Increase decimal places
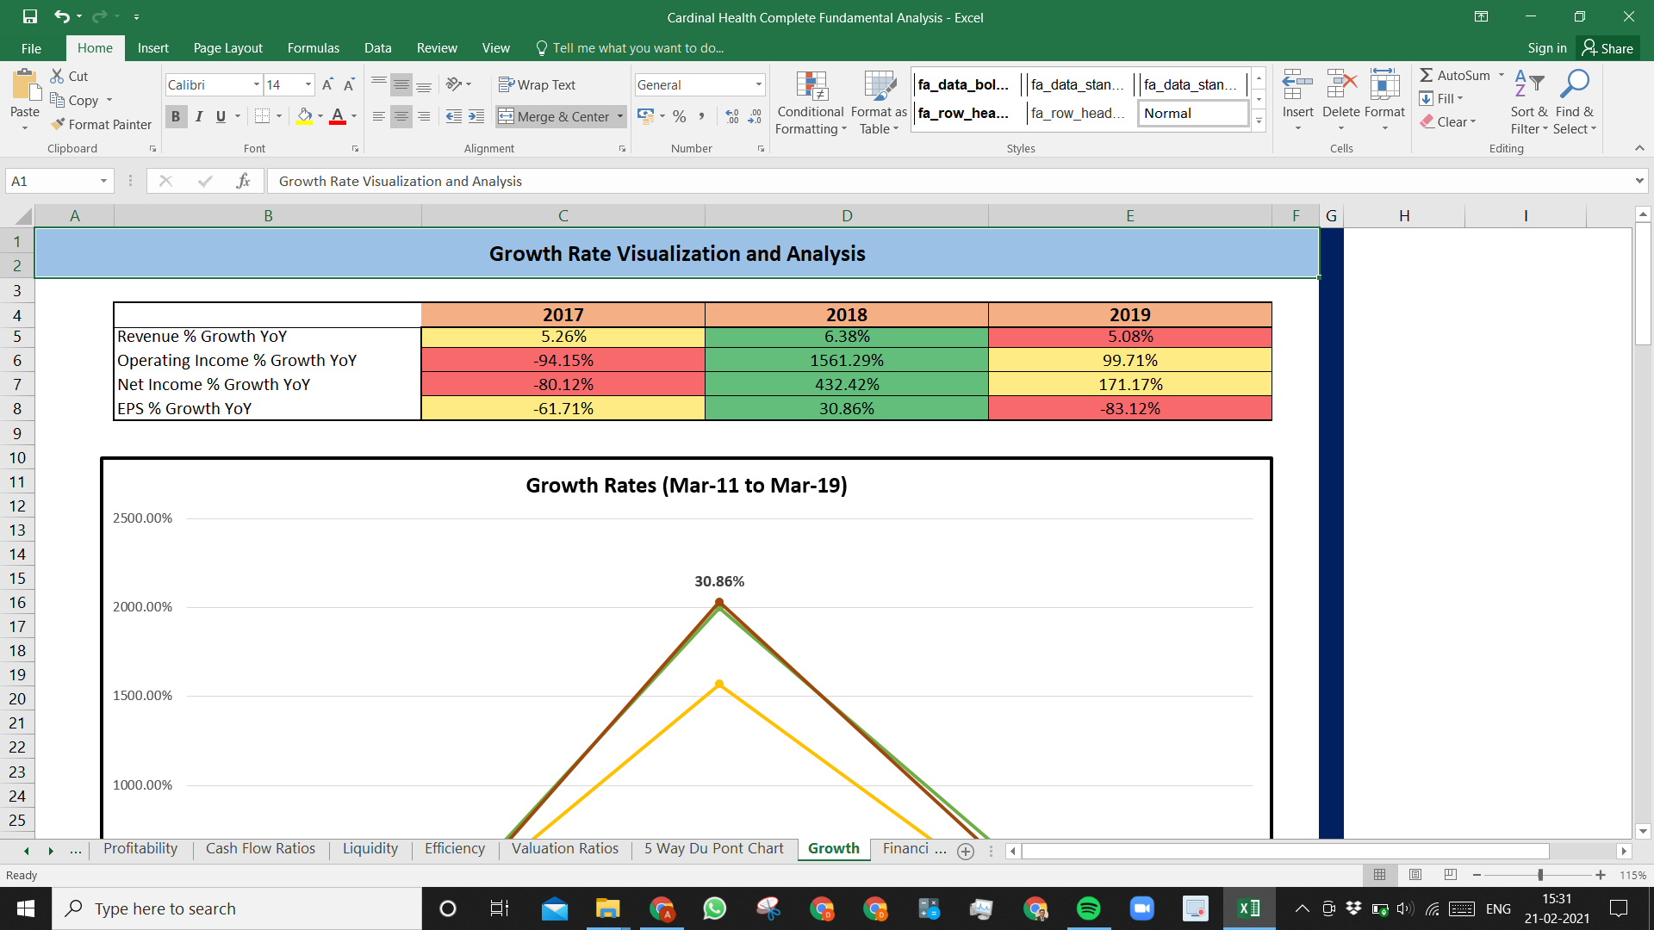This screenshot has height=930, width=1654. pos(732,116)
